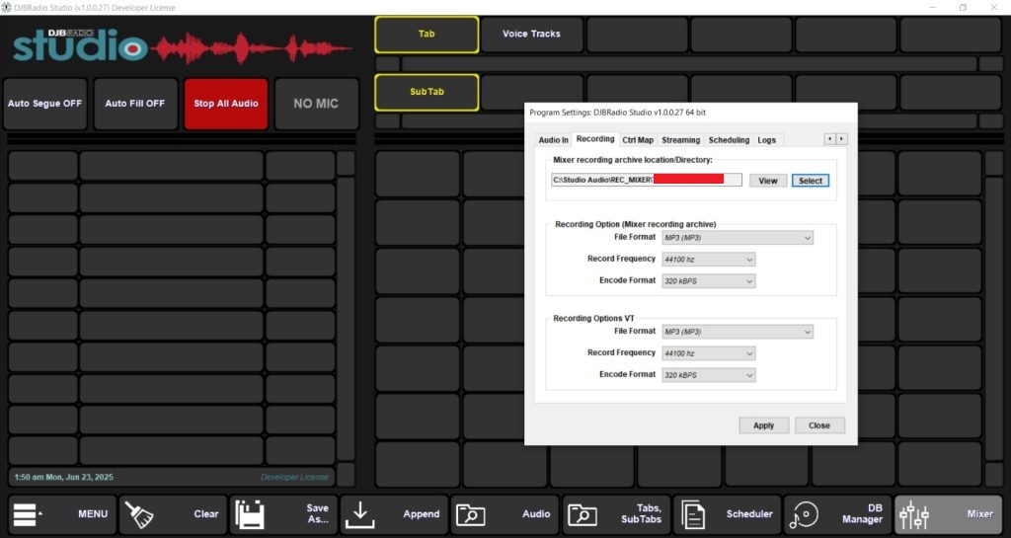Click the Clear broom icon
1011x538 pixels.
click(x=139, y=514)
